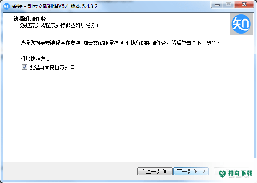Click the 神奇下载 watermark text
This screenshot has height=183, width=257.
pyautogui.click(x=240, y=173)
